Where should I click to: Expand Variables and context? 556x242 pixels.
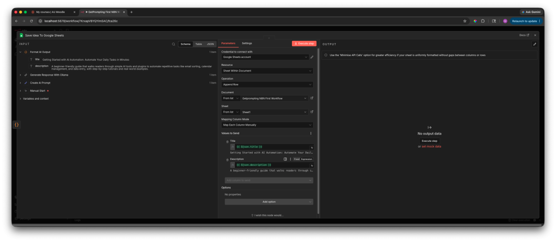[20, 98]
